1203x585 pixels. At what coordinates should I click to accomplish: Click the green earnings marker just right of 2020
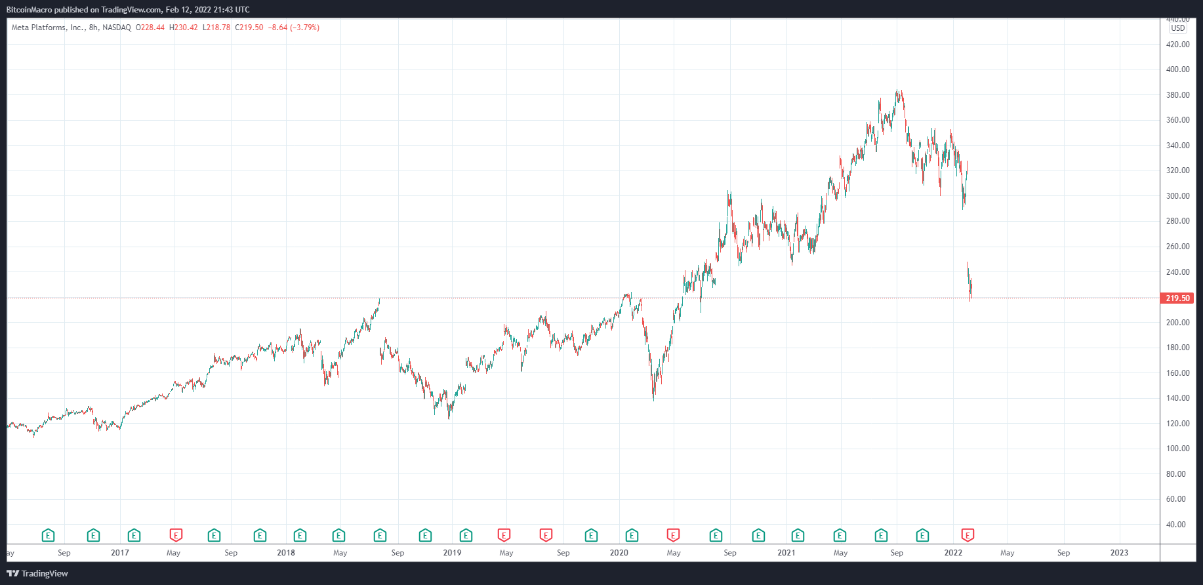coord(632,535)
